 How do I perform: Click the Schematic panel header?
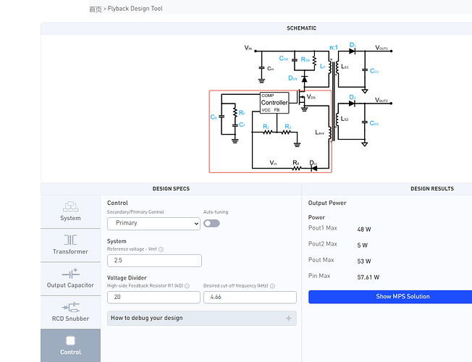click(x=302, y=28)
